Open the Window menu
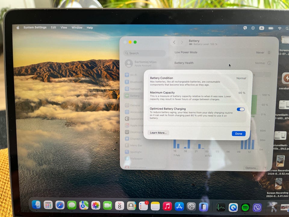This screenshot has width=289, height=217. (77, 27)
